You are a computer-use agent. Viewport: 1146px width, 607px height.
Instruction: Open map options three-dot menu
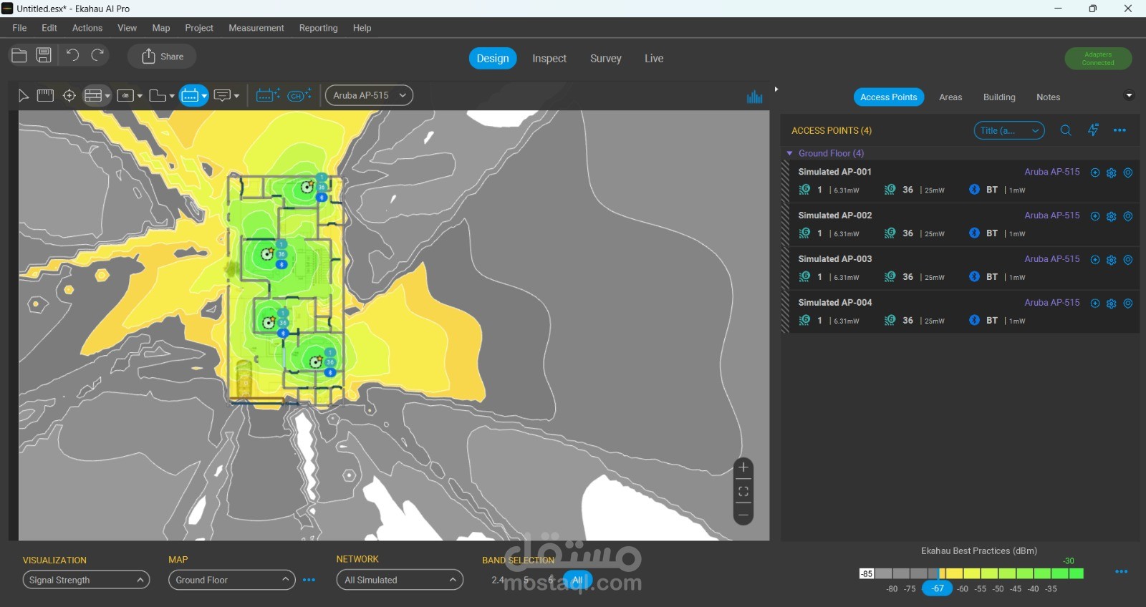[x=309, y=580]
